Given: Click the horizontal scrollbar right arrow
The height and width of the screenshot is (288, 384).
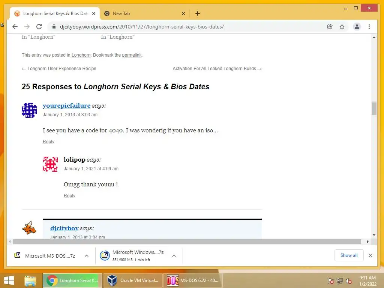Looking at the screenshot, I should [367, 242].
